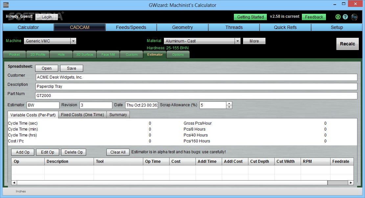Viewport: 365px width, 198px height.
Task: Click the Scrap Allowance value field
Action: click(213, 105)
